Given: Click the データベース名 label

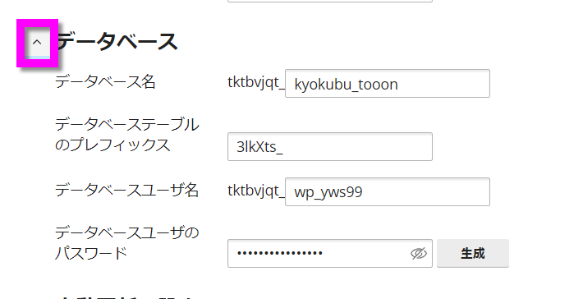Looking at the screenshot, I should tap(105, 81).
